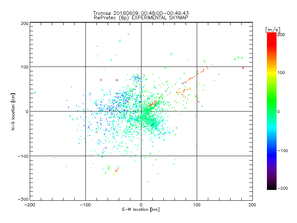Image resolution: width=297 pixels, height=223 pixels.
Task: Click the x-axis tick label '200'
Action: 252,205
